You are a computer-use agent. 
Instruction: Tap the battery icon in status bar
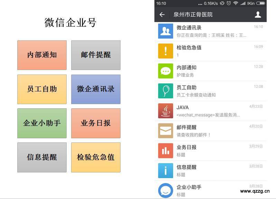point(260,3)
